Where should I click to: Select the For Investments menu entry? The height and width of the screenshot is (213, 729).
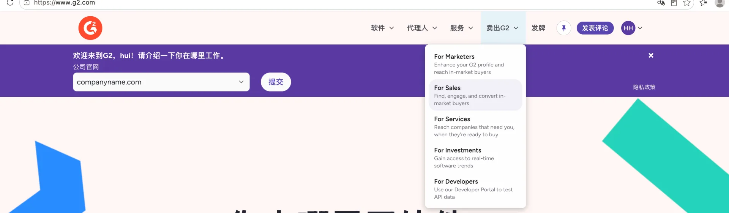(475, 157)
